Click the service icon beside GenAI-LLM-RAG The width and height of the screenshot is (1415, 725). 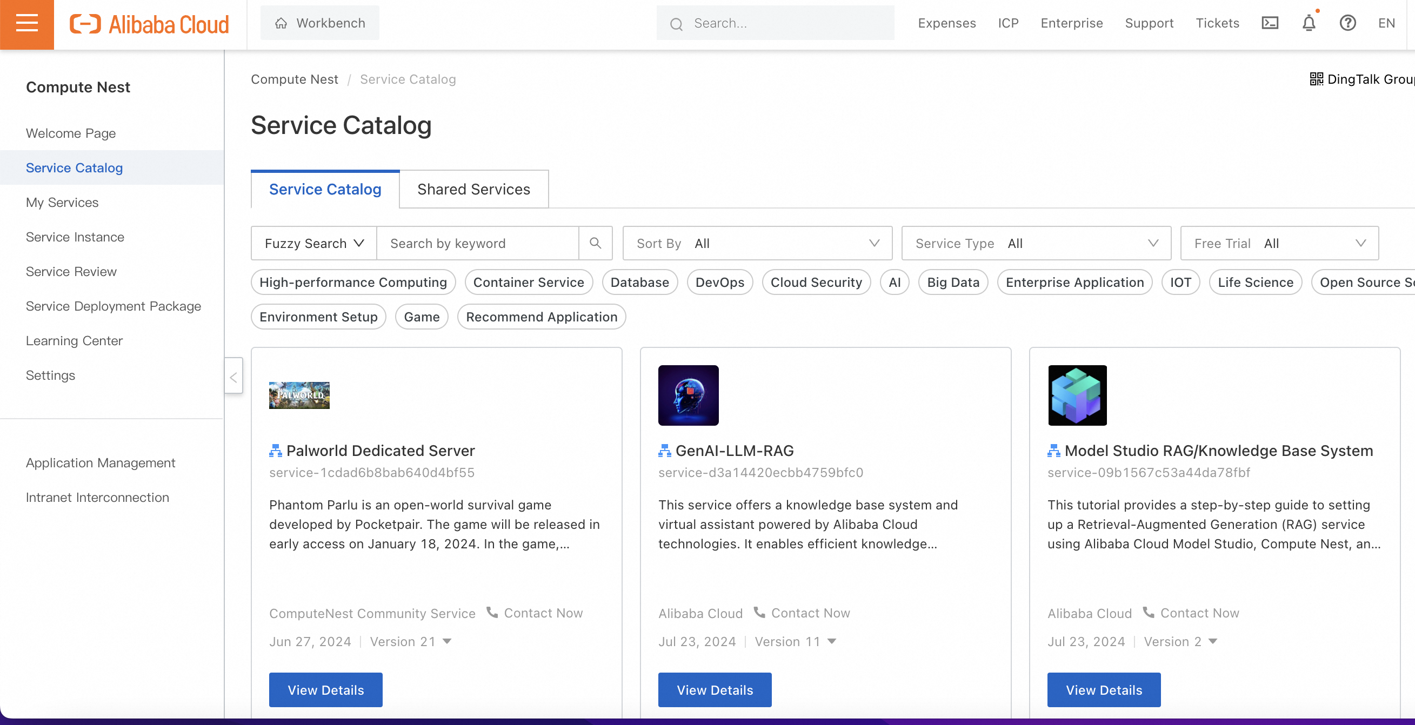(664, 451)
